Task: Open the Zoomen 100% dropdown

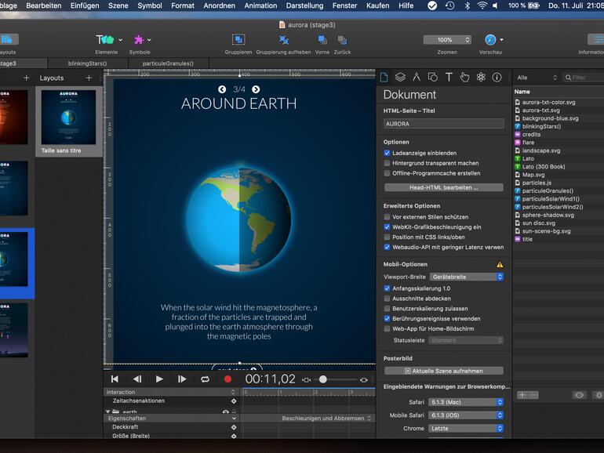Action: (x=447, y=40)
